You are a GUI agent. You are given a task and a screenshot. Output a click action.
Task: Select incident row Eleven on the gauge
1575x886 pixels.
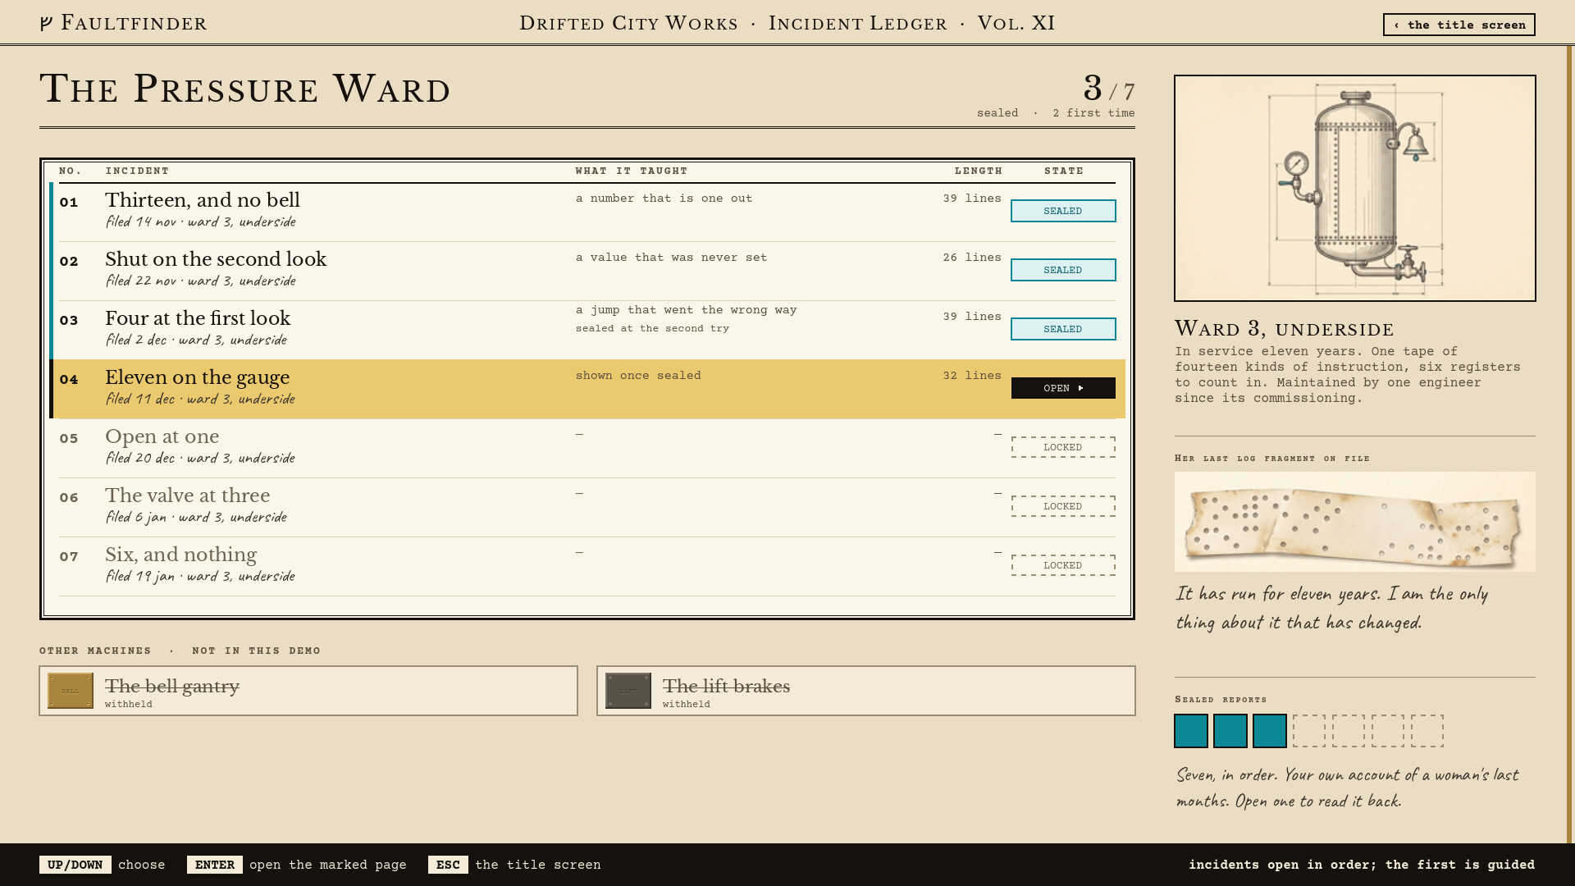[587, 389]
